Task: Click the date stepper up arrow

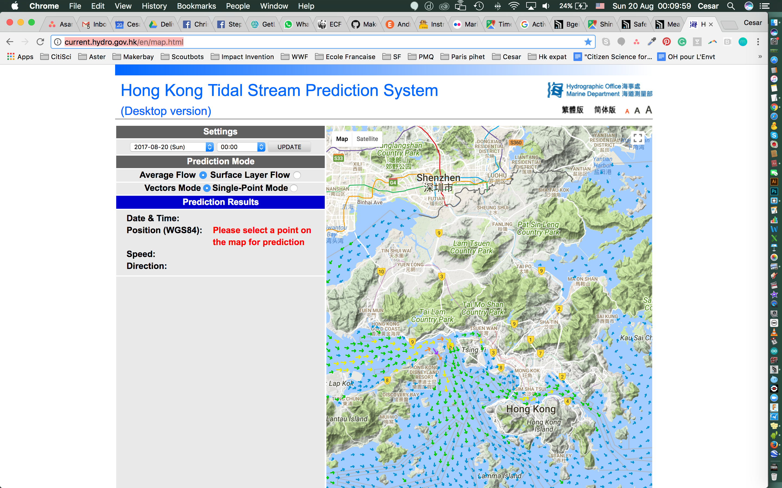Action: coord(209,145)
